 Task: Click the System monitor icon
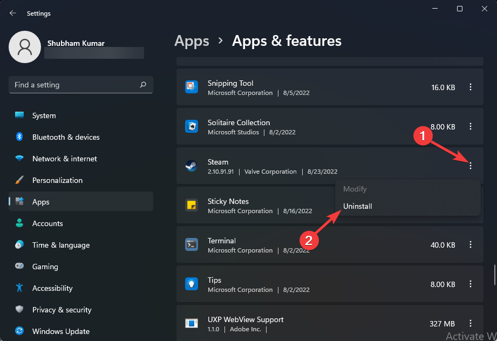[x=19, y=115]
